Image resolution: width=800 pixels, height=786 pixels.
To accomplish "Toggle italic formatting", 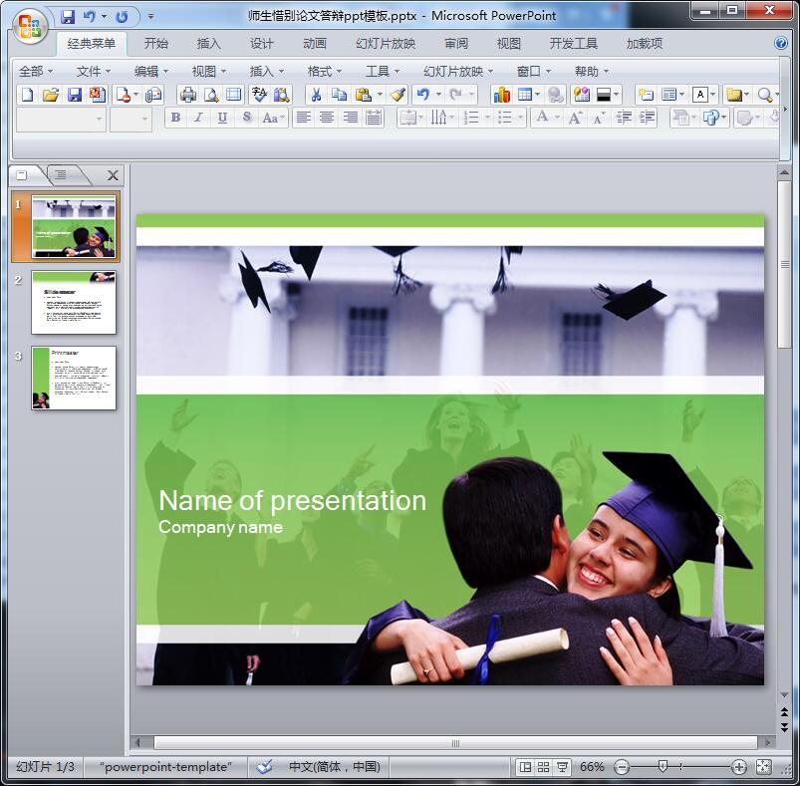I will coord(199,118).
